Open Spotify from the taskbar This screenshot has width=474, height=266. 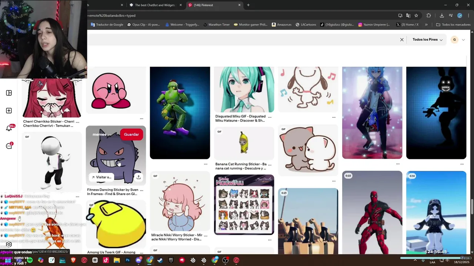click(30, 260)
